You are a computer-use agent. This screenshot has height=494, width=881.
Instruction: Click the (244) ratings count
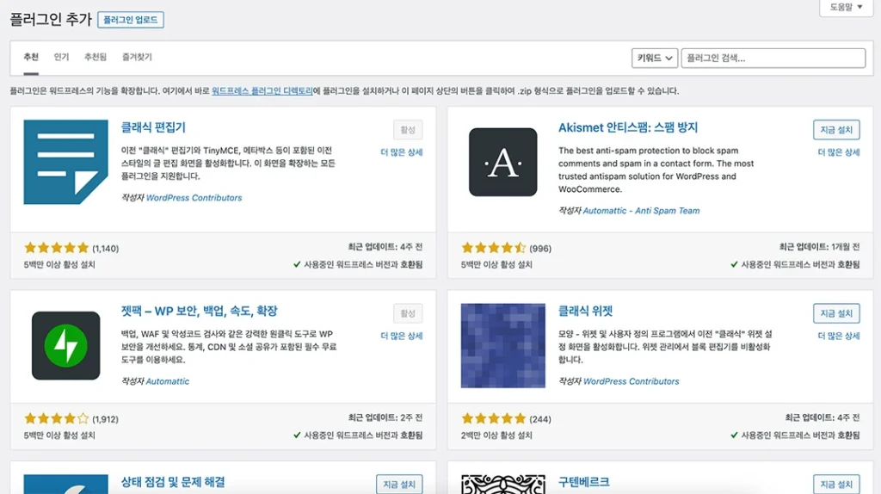[x=540, y=419]
